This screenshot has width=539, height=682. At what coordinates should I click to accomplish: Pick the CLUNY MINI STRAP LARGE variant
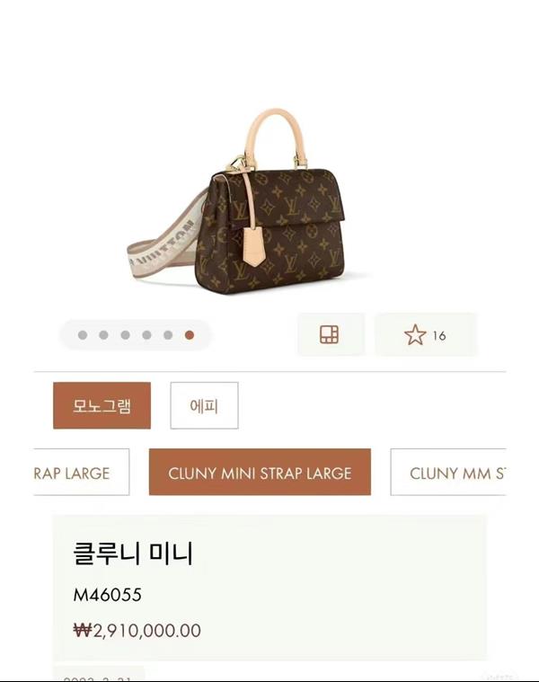pos(260,472)
